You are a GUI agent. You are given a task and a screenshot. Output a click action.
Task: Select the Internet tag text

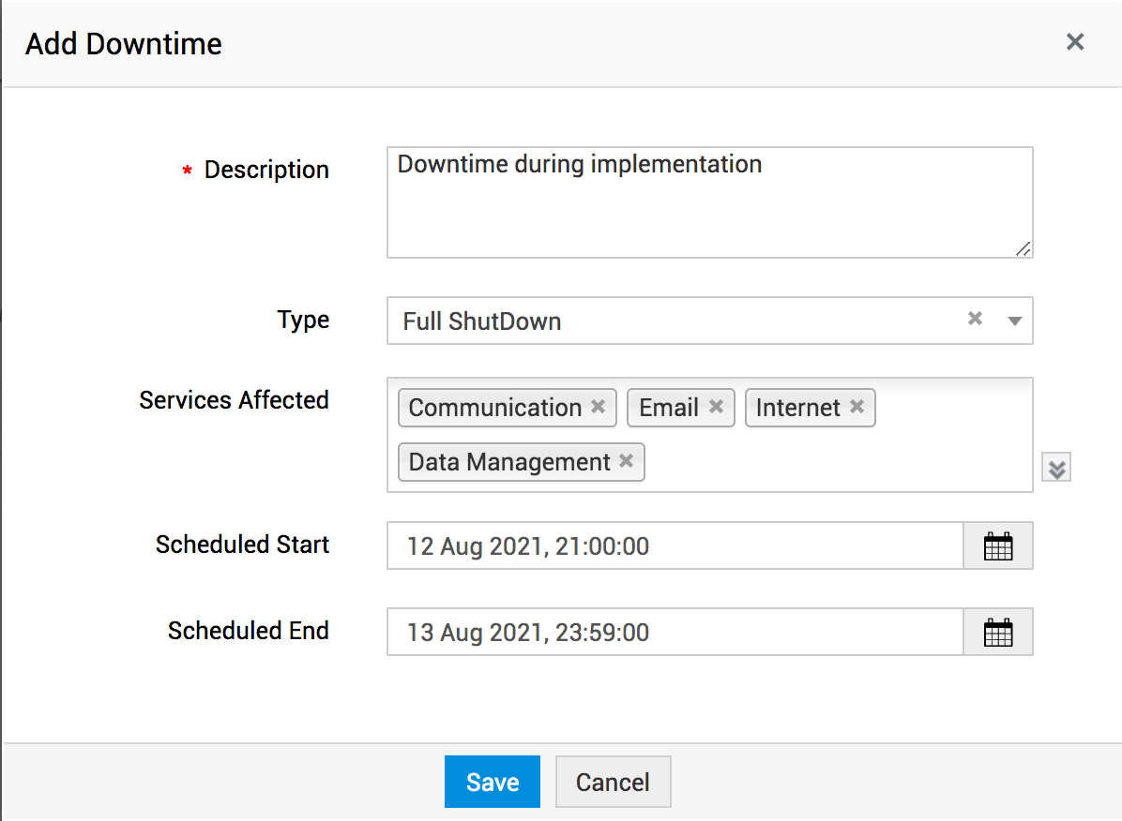pos(797,408)
